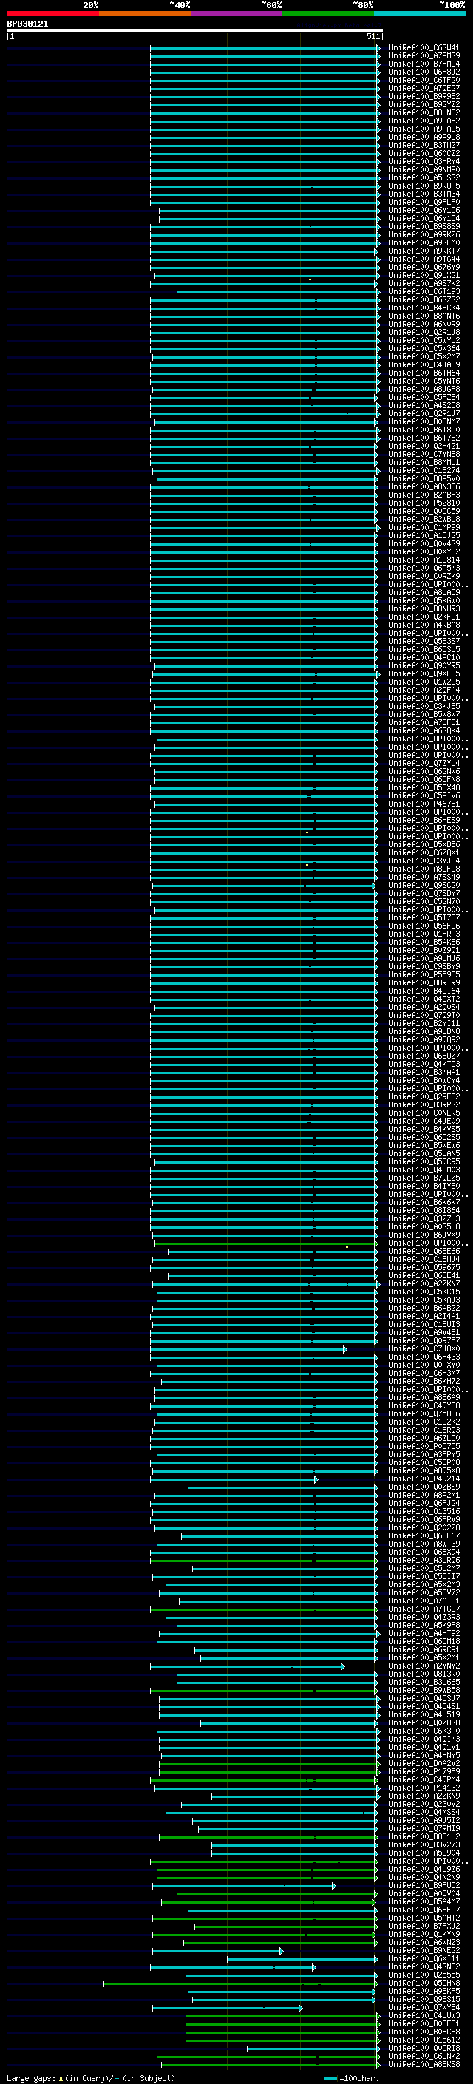
Task: Click the BP030121 query name
Action: 27,24
